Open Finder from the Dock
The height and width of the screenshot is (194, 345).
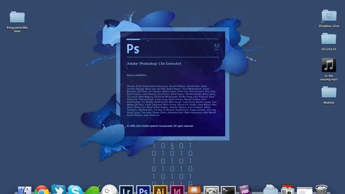(x=24, y=190)
